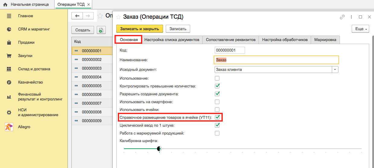Open the Главное section menu icon
The image size is (374, 168).
(x=9, y=16)
